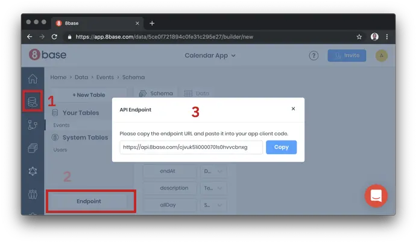This screenshot has height=242, width=416.
Task: Click the System Tables heading
Action: coord(85,138)
